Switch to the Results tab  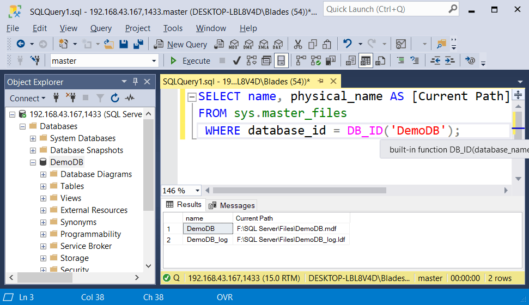(x=184, y=204)
